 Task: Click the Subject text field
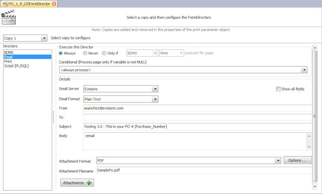(x=197, y=127)
